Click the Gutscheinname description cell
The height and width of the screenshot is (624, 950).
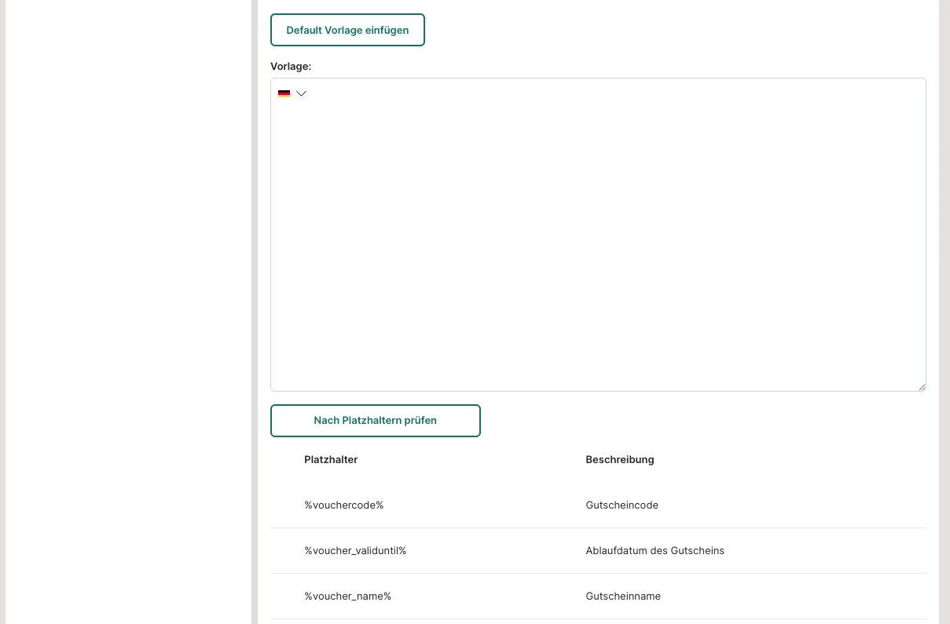[x=622, y=597]
